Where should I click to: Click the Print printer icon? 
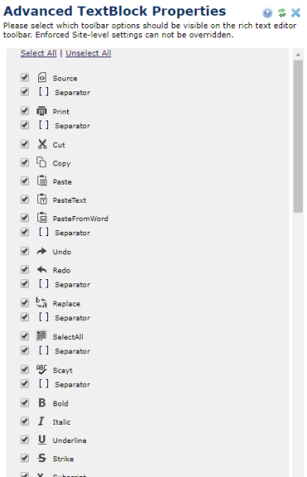point(41,111)
